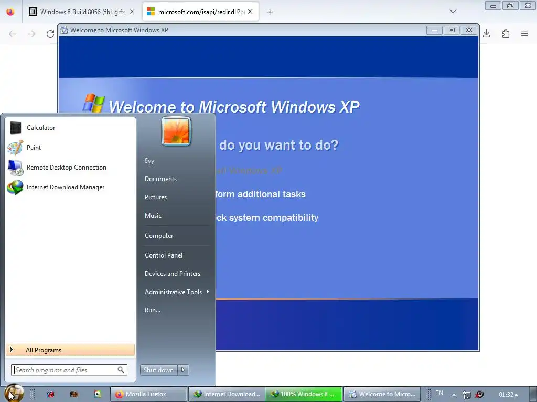Click the Shut down button

click(x=158, y=370)
